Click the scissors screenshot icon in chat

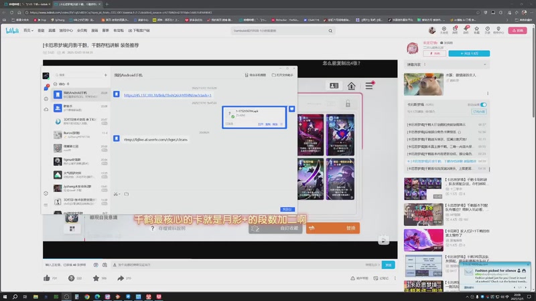pyautogui.click(x=116, y=194)
